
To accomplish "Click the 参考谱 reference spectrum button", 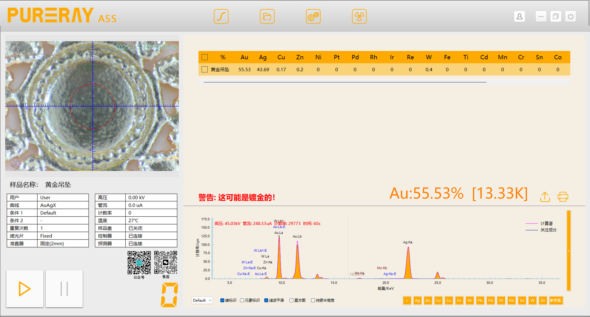I will click(x=556, y=301).
